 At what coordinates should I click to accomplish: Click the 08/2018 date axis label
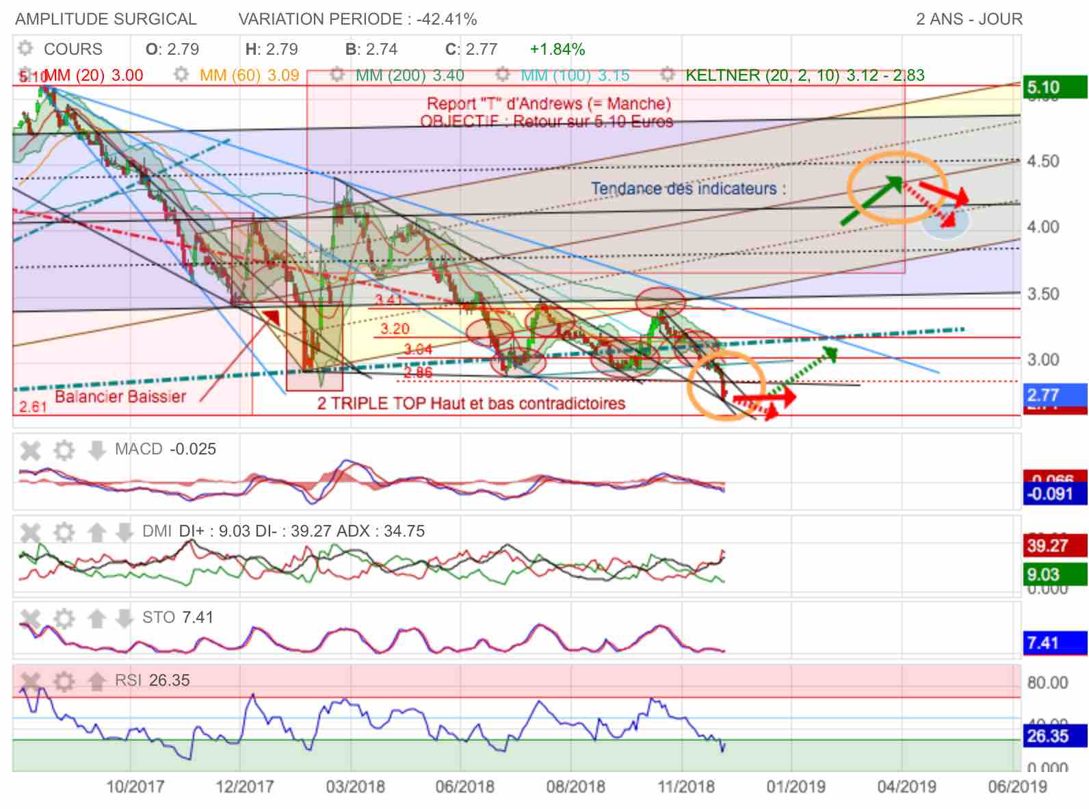(575, 786)
